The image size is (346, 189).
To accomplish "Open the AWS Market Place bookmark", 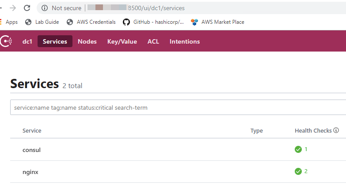I will 217,22.
